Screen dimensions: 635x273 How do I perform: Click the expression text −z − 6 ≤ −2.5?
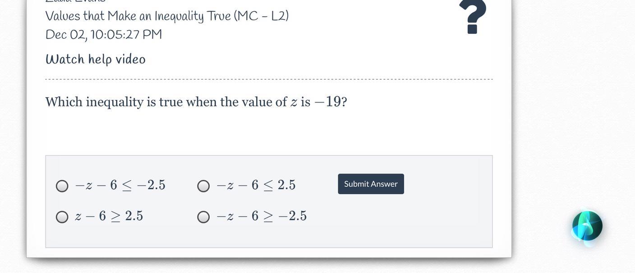[x=120, y=185]
